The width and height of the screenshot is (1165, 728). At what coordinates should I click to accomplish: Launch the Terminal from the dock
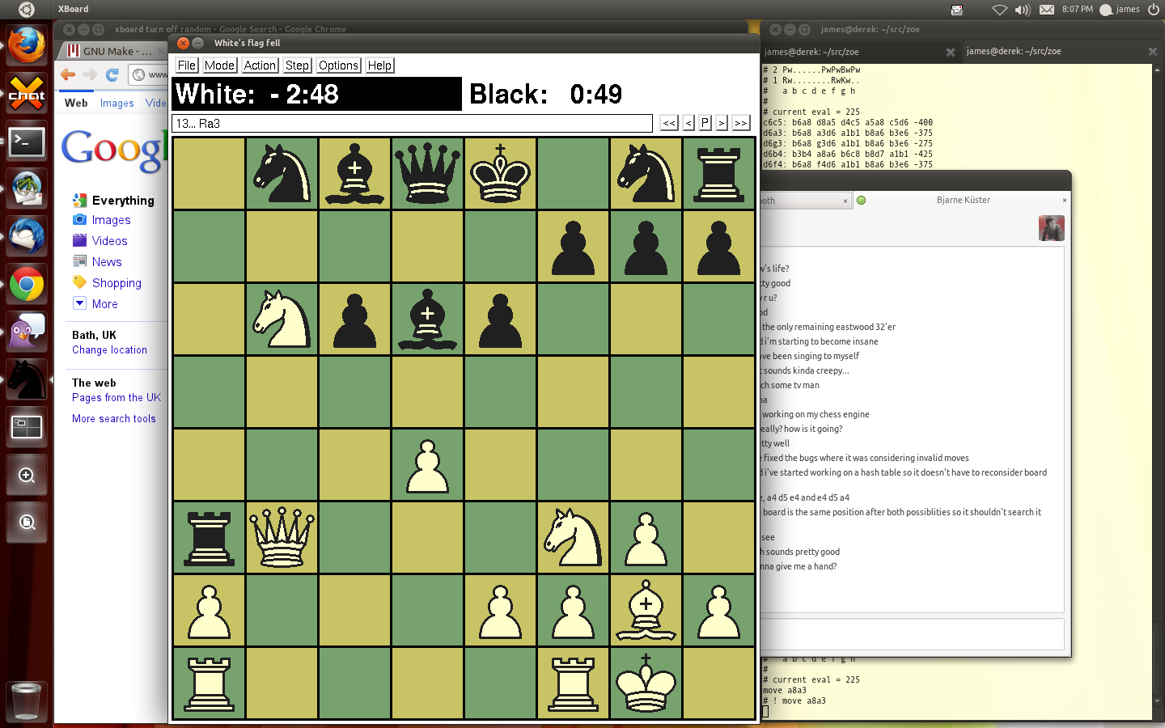click(x=27, y=142)
